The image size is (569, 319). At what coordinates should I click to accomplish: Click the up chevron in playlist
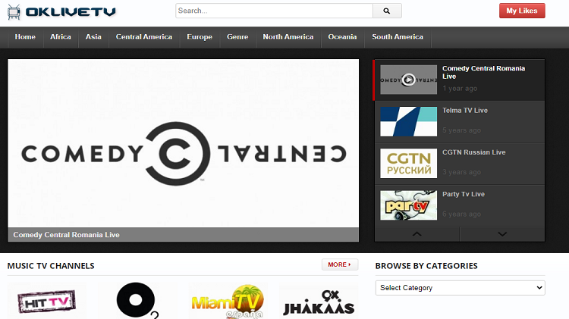coord(417,234)
